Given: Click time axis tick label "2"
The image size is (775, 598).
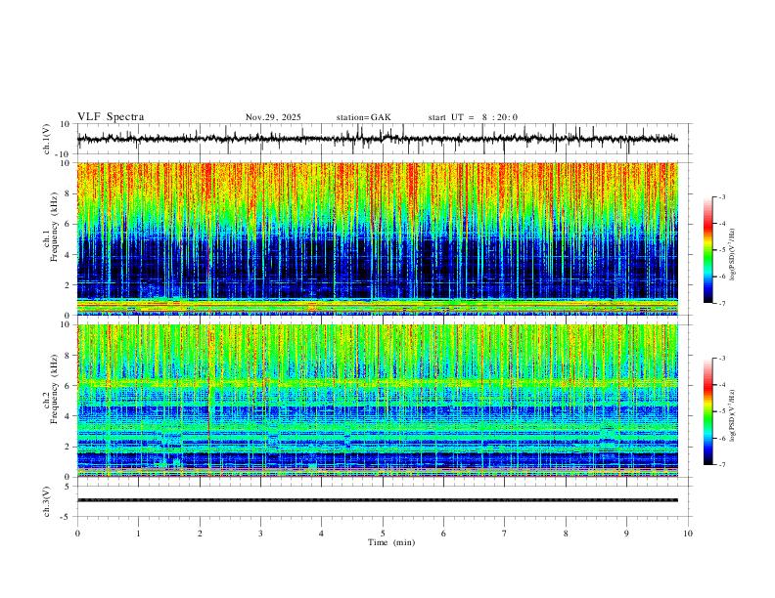Looking at the screenshot, I should pos(200,534).
